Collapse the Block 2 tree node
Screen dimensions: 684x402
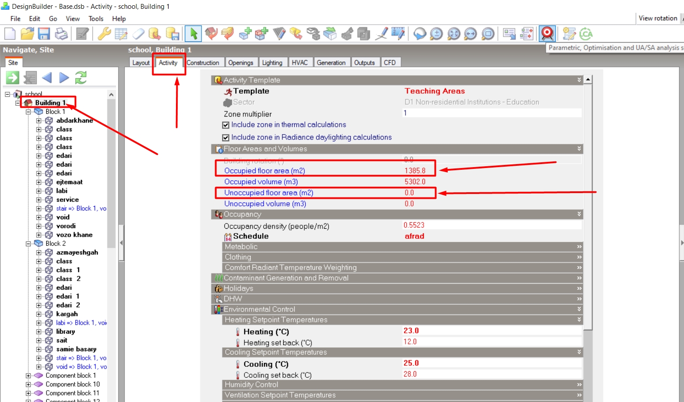coord(28,244)
